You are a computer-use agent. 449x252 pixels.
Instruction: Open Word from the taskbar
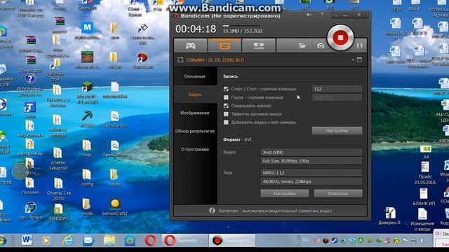tap(27, 240)
